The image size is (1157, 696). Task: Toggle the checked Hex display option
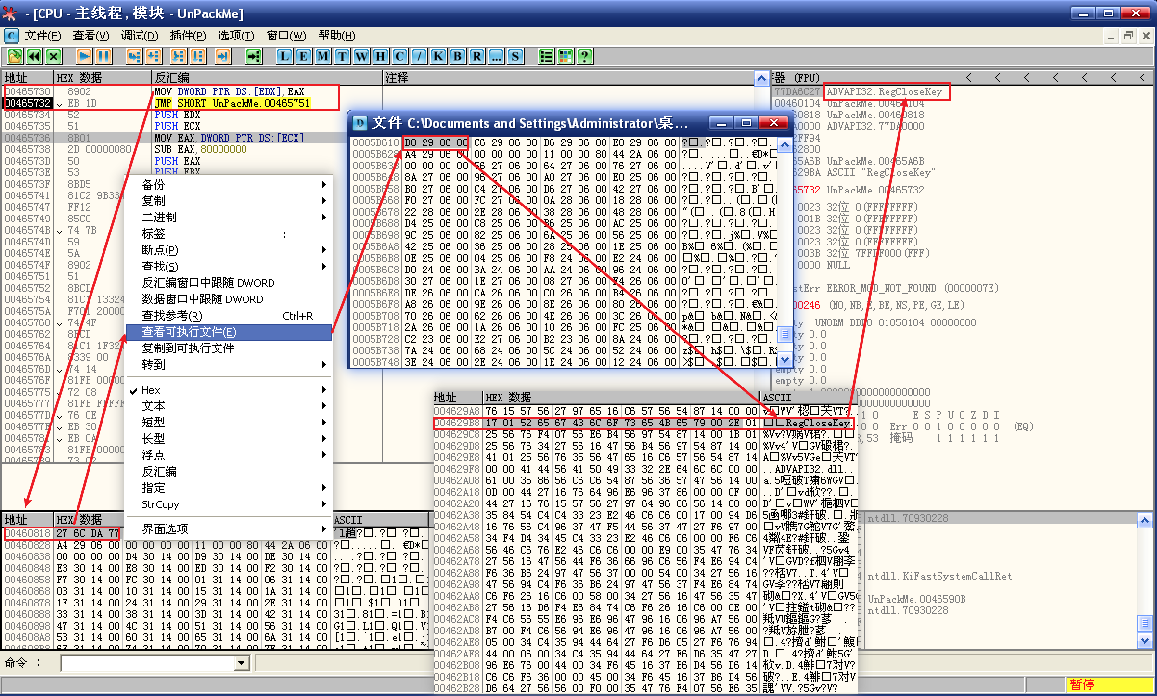click(151, 390)
